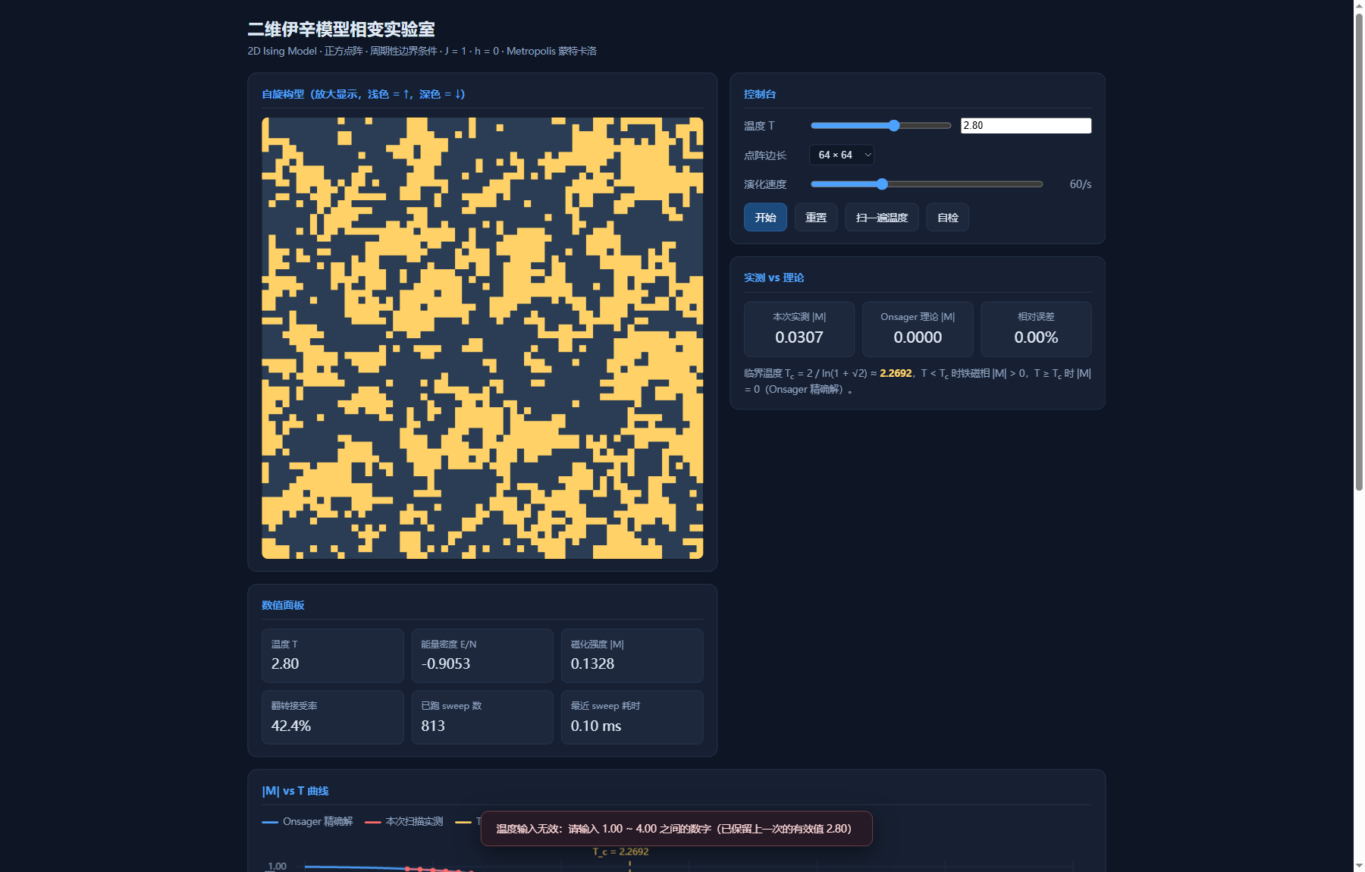This screenshot has height=872, width=1365.
Task: Click the 最近 sweep 耗时 value 0.10 ms
Action: (x=596, y=726)
